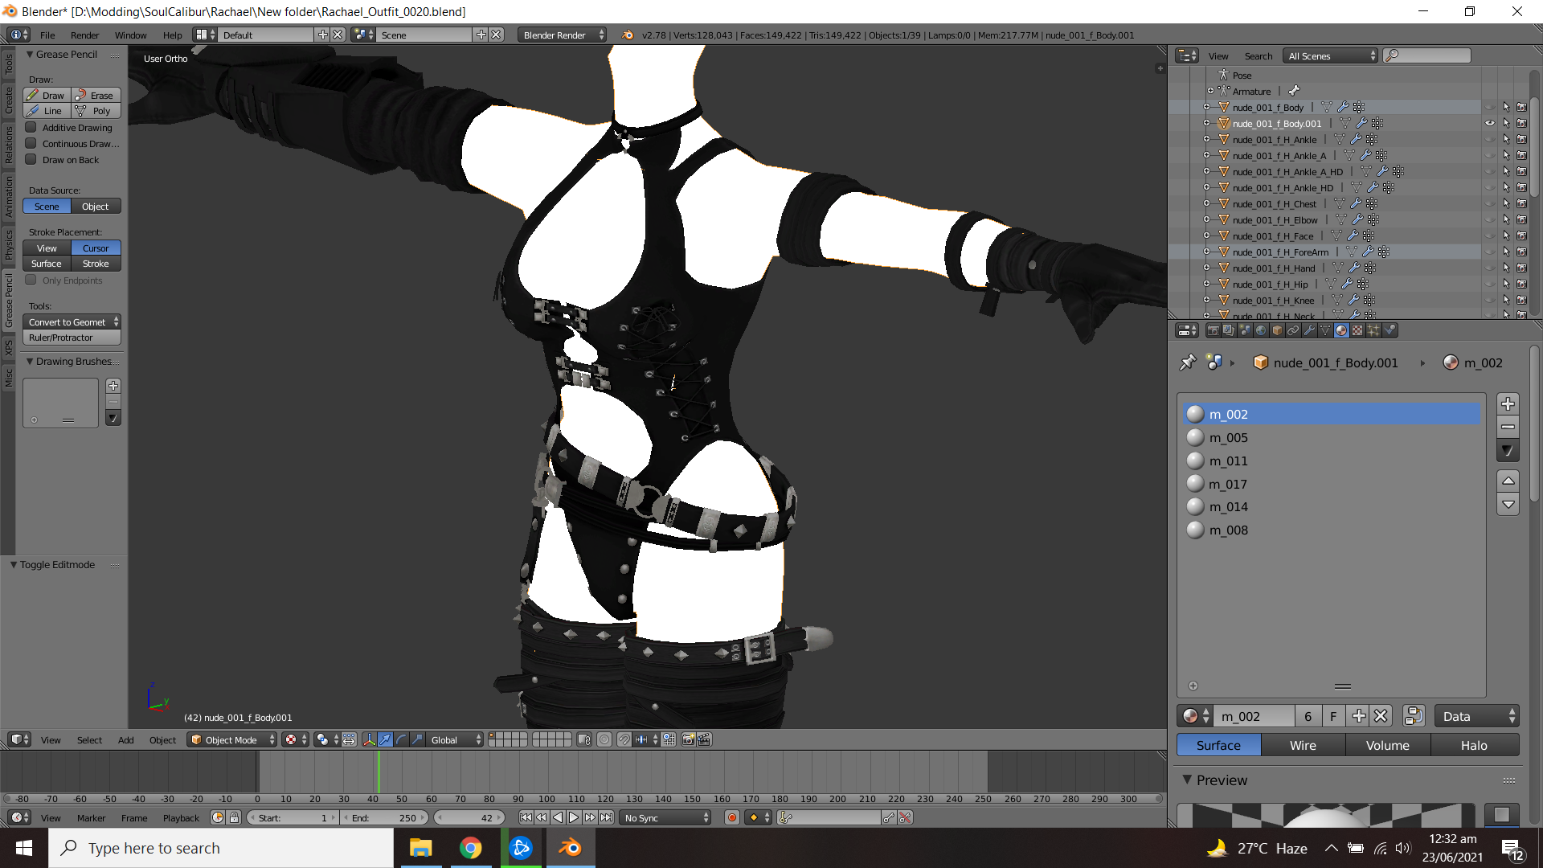This screenshot has width=1543, height=868.
Task: Click the End frame 250 field
Action: (386, 817)
